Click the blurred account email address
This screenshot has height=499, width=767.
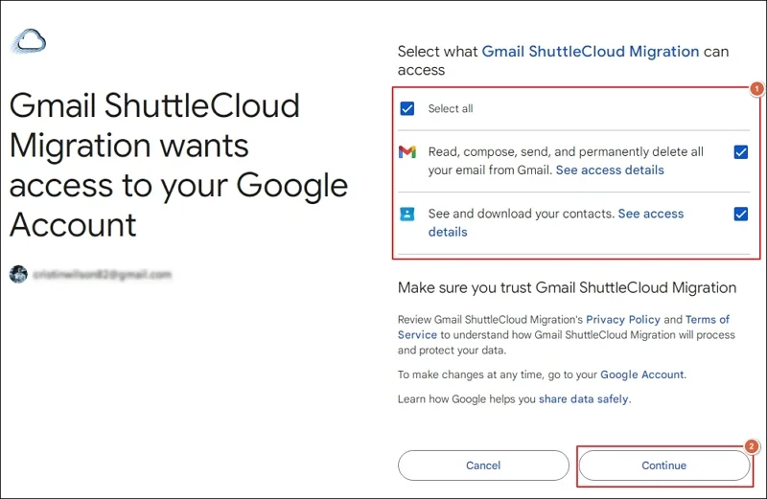pos(103,275)
